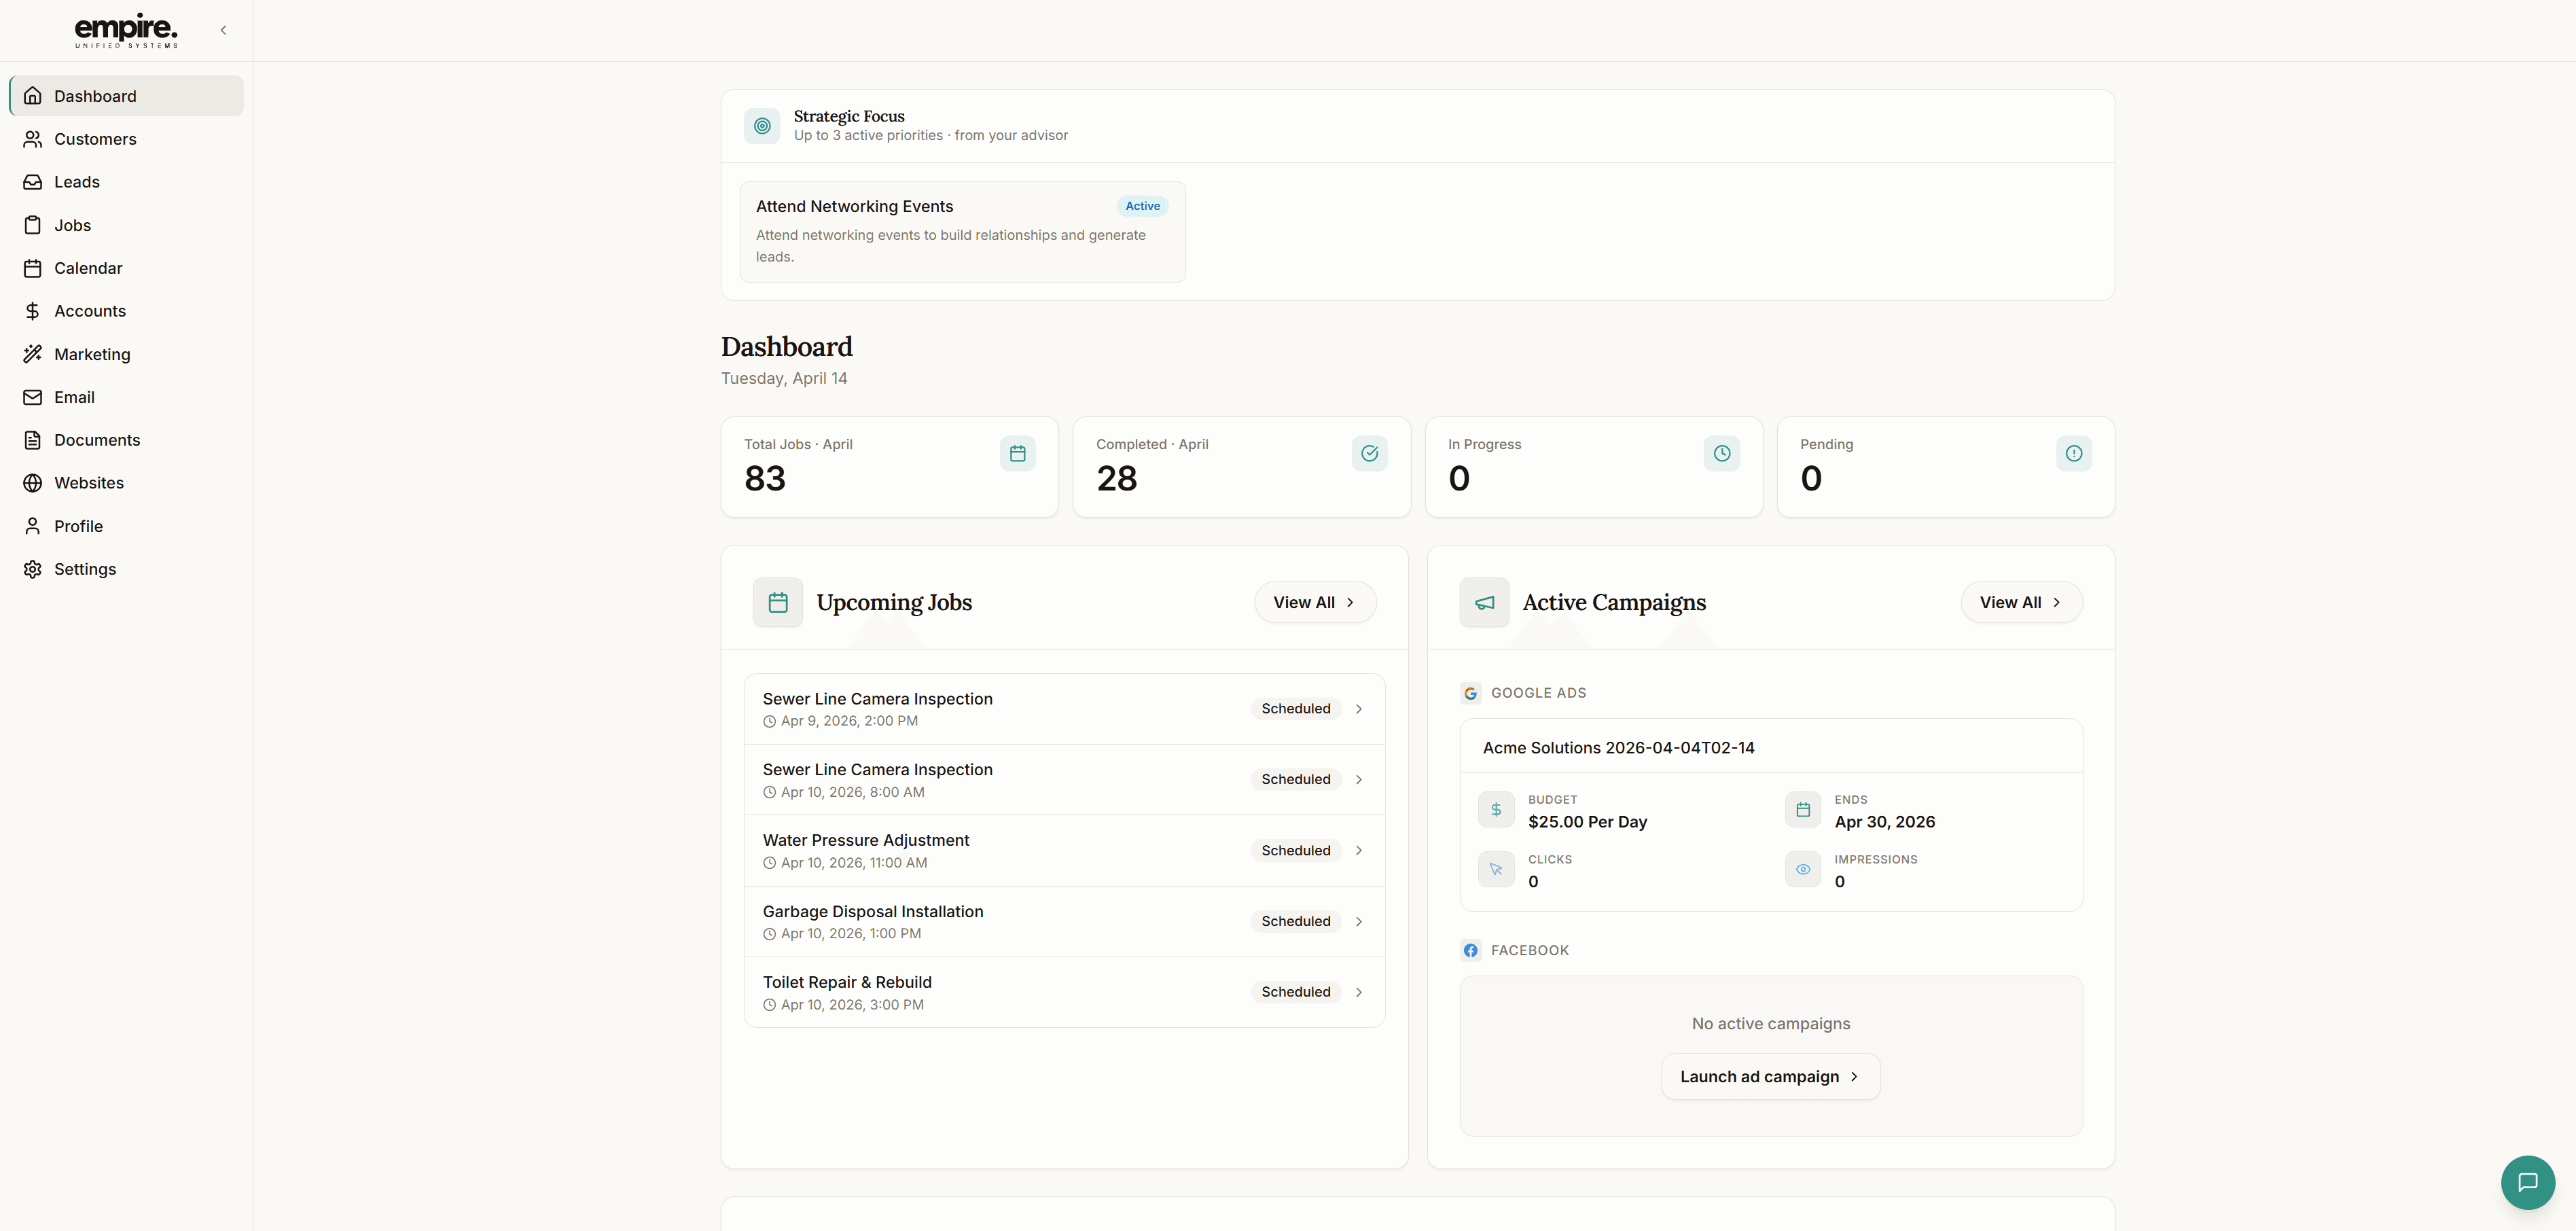Click the Upcoming Jobs calendar icon
The image size is (2576, 1231).
point(778,602)
